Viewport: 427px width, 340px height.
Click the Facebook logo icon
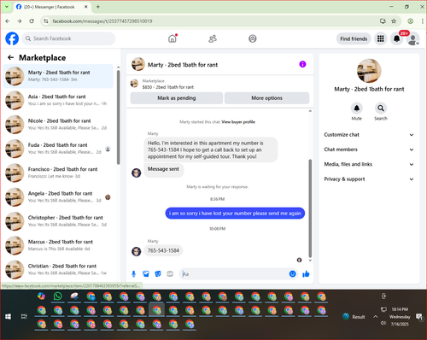point(12,38)
